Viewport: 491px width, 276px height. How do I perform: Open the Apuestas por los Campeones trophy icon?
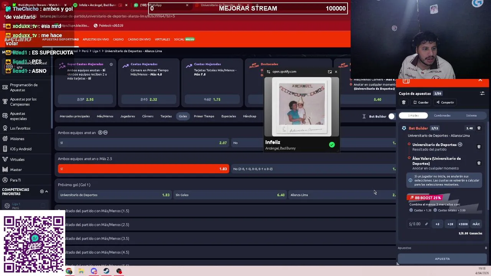pos(5,102)
